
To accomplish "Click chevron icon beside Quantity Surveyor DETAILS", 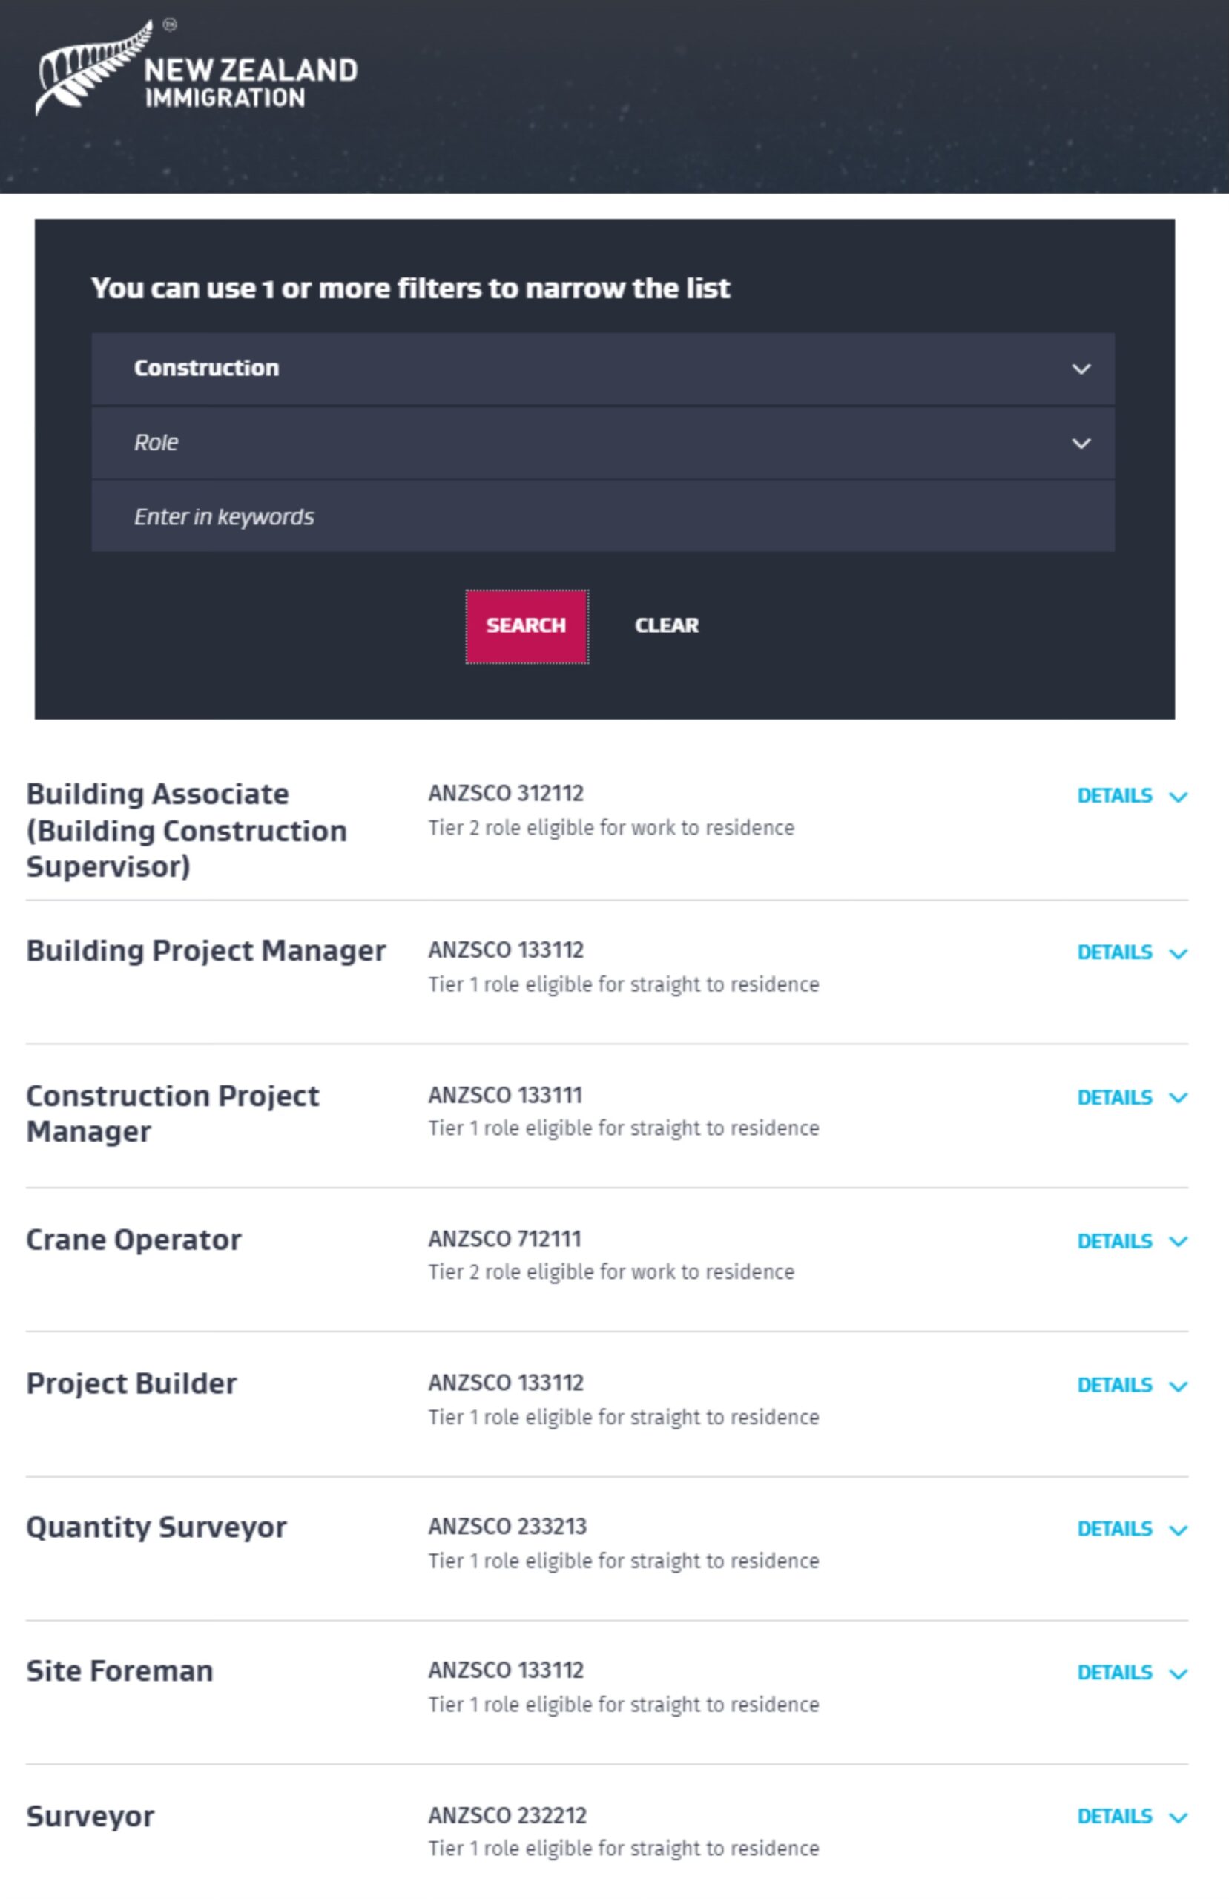I will click(x=1178, y=1530).
